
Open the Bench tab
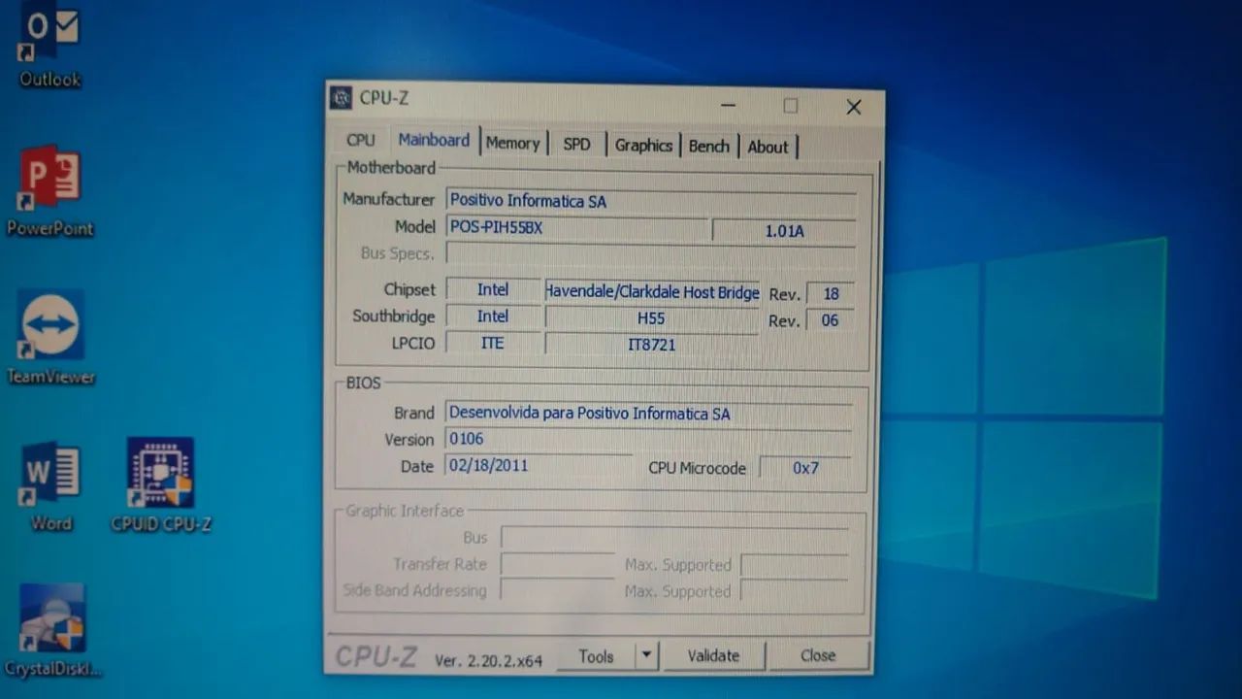pyautogui.click(x=709, y=147)
